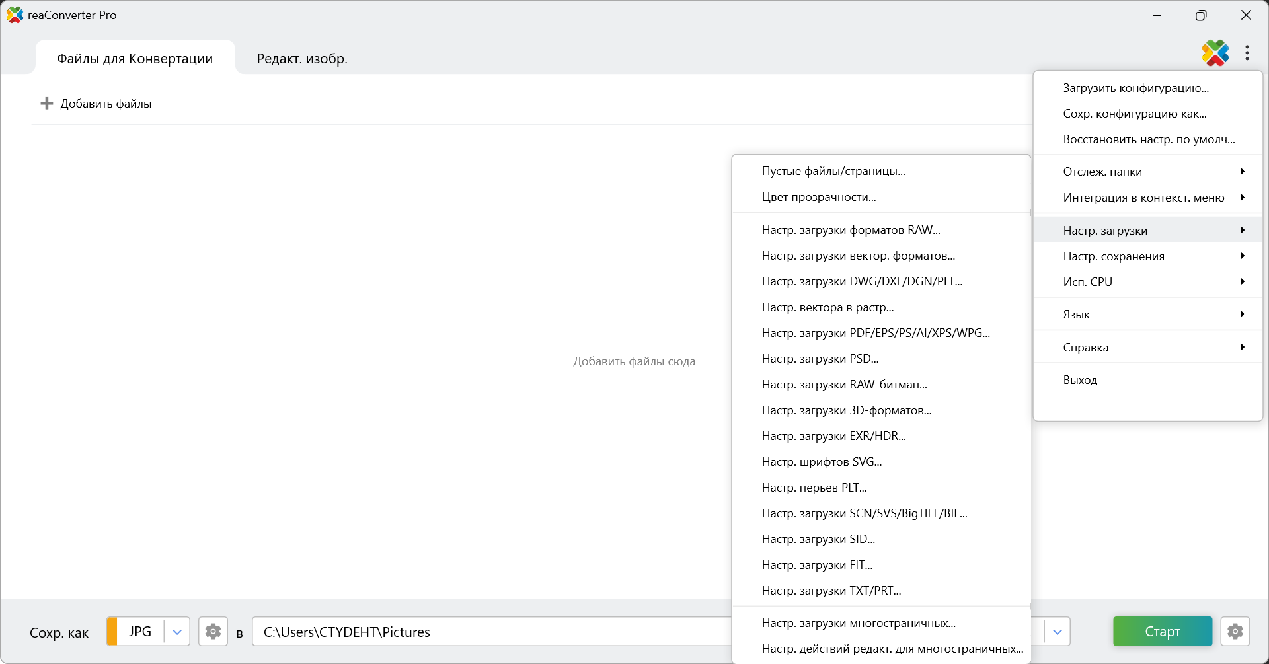The width and height of the screenshot is (1269, 664).
Task: Open Настр. шрифтов SVG menu item
Action: (x=822, y=462)
